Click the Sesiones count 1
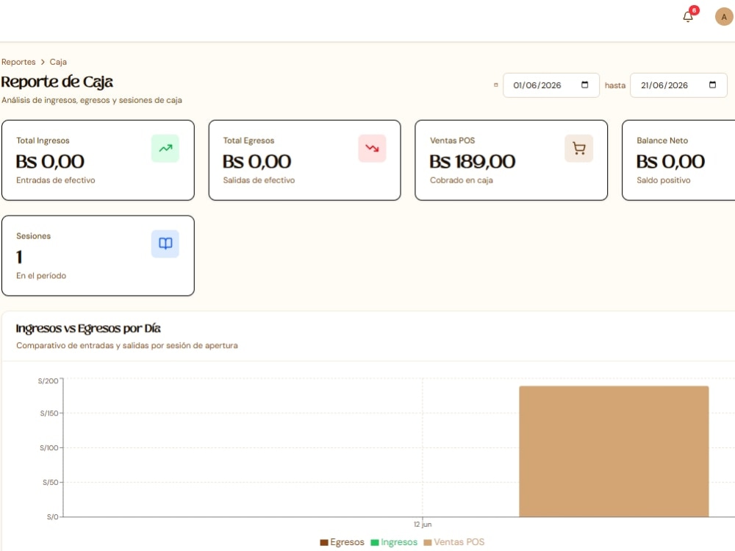735x551 pixels. point(19,257)
